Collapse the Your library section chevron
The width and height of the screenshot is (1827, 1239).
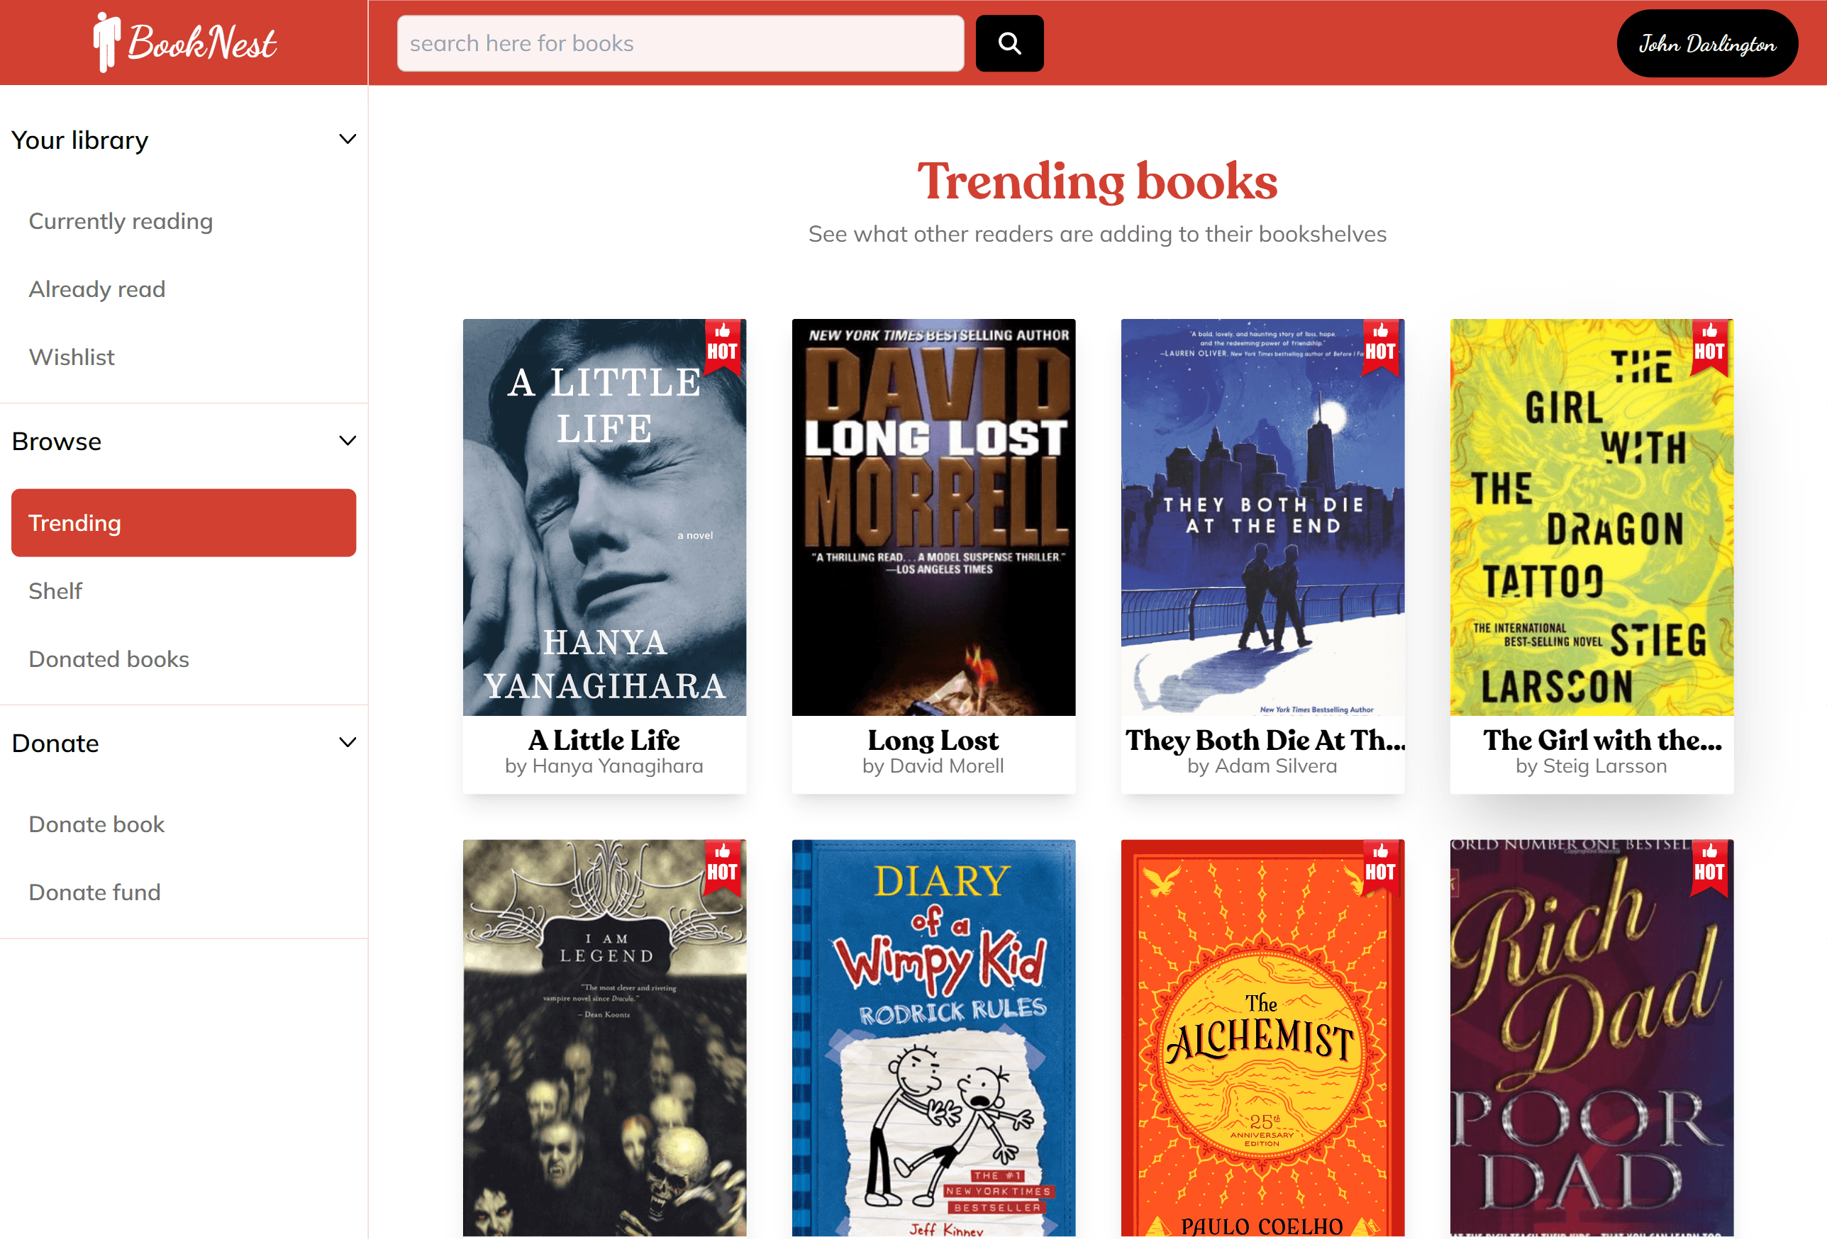(347, 140)
